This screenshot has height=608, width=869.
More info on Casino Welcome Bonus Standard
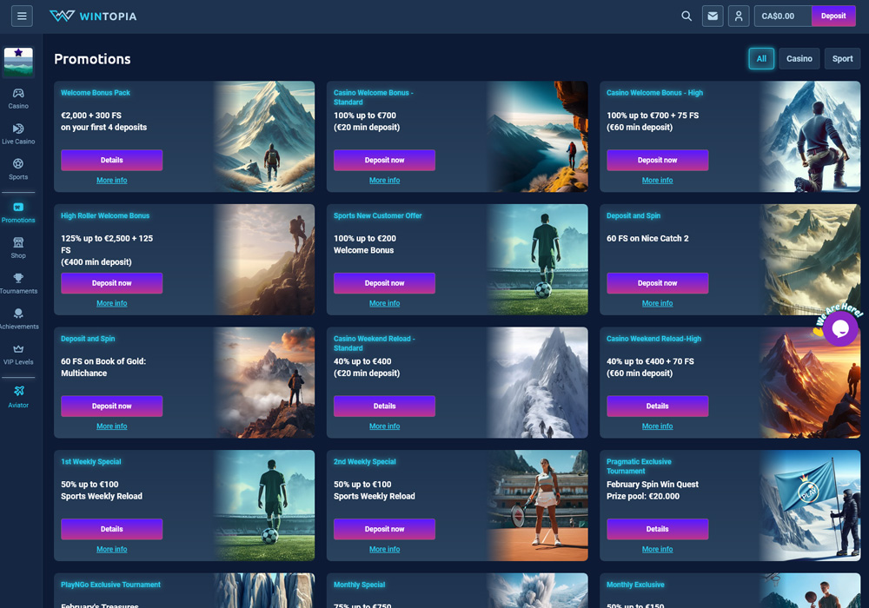(x=385, y=181)
